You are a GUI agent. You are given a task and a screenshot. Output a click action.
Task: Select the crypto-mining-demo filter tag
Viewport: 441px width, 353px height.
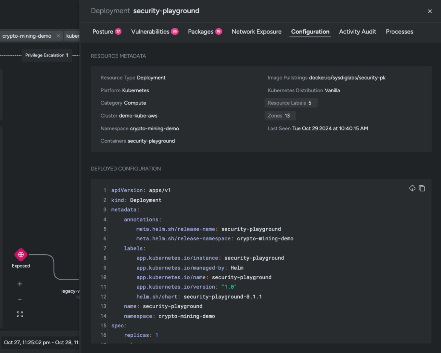[27, 36]
